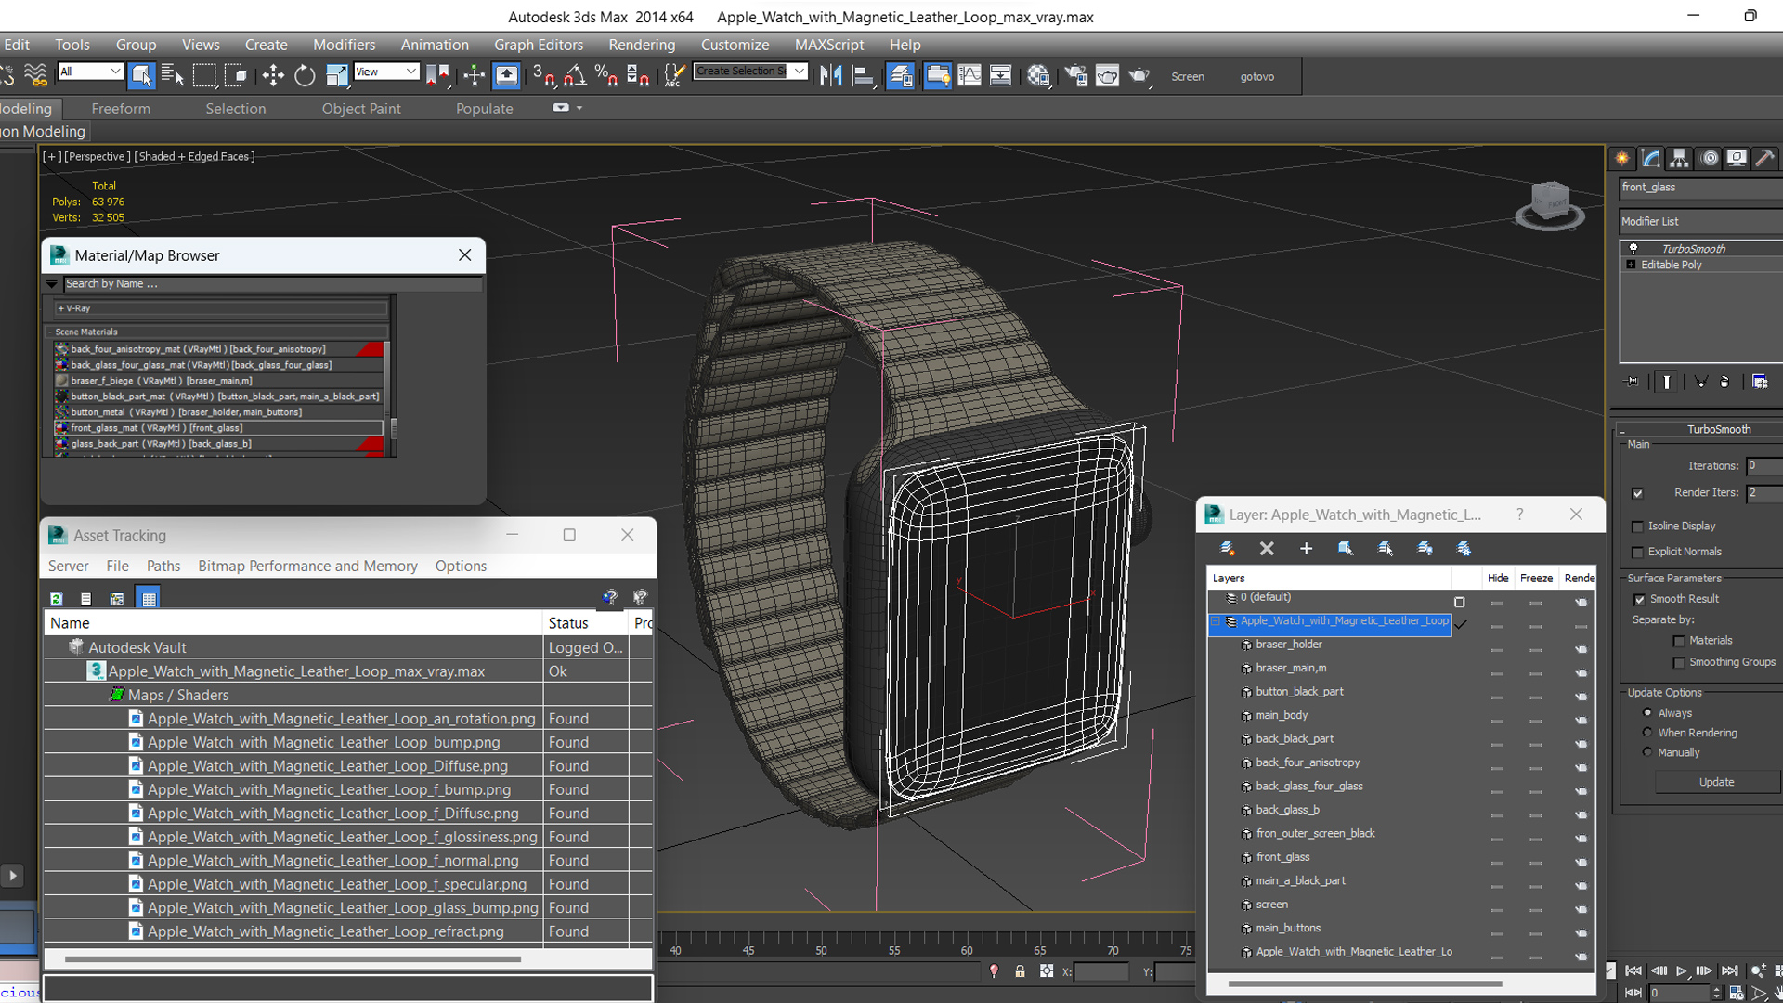Open Render Setup teapot icon
The height and width of the screenshot is (1003, 1783).
[1075, 76]
